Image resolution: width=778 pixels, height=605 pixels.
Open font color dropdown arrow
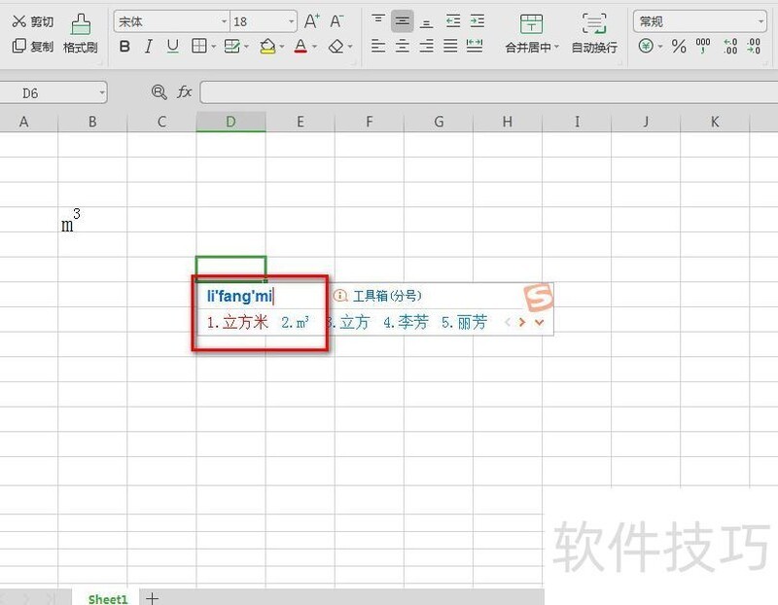tap(314, 47)
